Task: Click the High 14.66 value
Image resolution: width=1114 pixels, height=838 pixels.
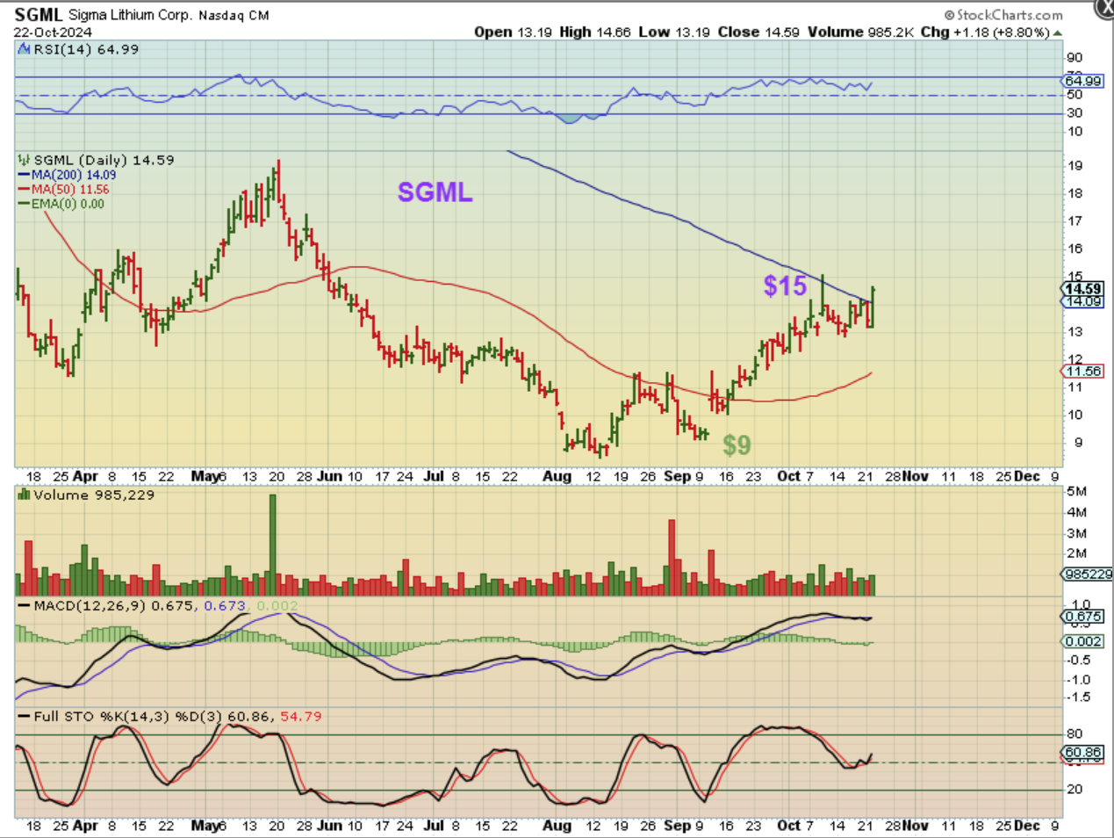Action: (x=595, y=32)
